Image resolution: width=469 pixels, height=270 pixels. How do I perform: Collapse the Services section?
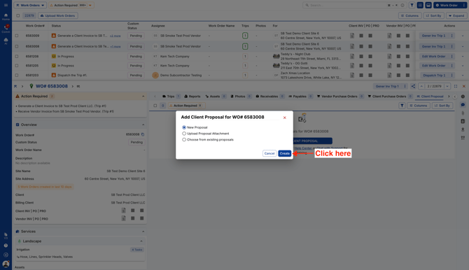143,232
